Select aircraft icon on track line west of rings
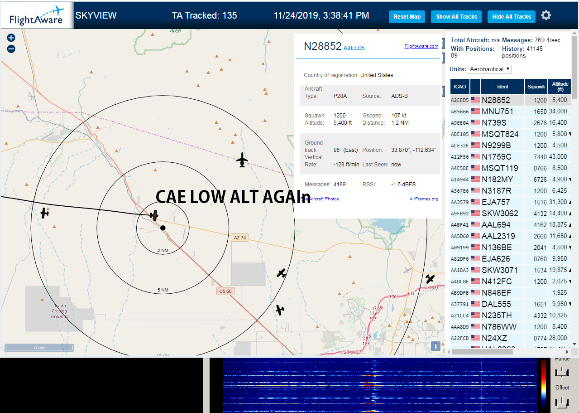The image size is (579, 413). click(x=44, y=213)
